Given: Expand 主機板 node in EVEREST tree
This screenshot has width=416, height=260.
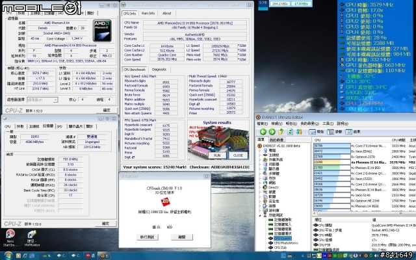Looking at the screenshot, I should point(260,155).
